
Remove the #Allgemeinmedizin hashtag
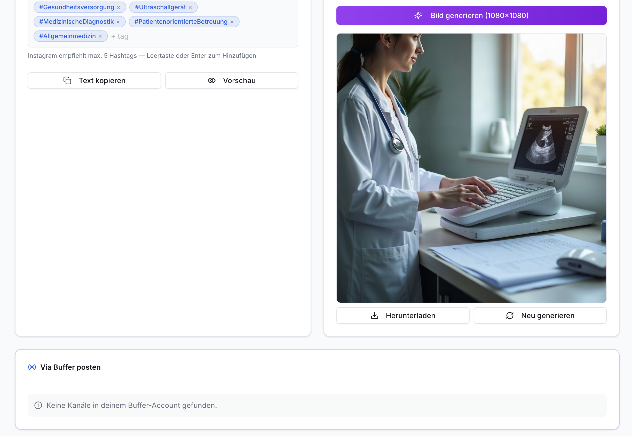click(x=100, y=37)
